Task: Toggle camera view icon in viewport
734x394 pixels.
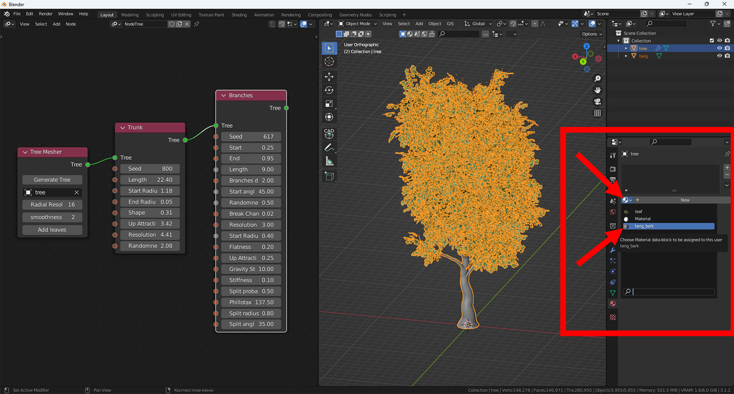Action: click(x=597, y=102)
